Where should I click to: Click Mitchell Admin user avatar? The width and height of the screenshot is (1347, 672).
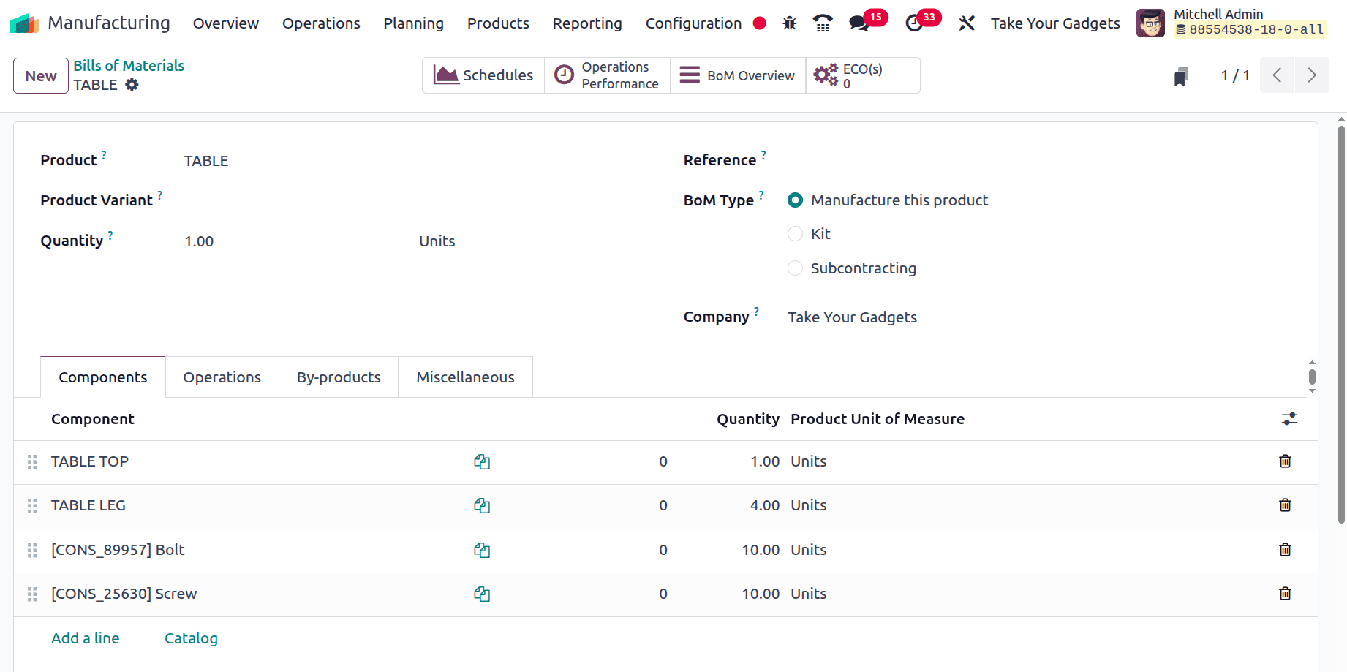(1150, 23)
